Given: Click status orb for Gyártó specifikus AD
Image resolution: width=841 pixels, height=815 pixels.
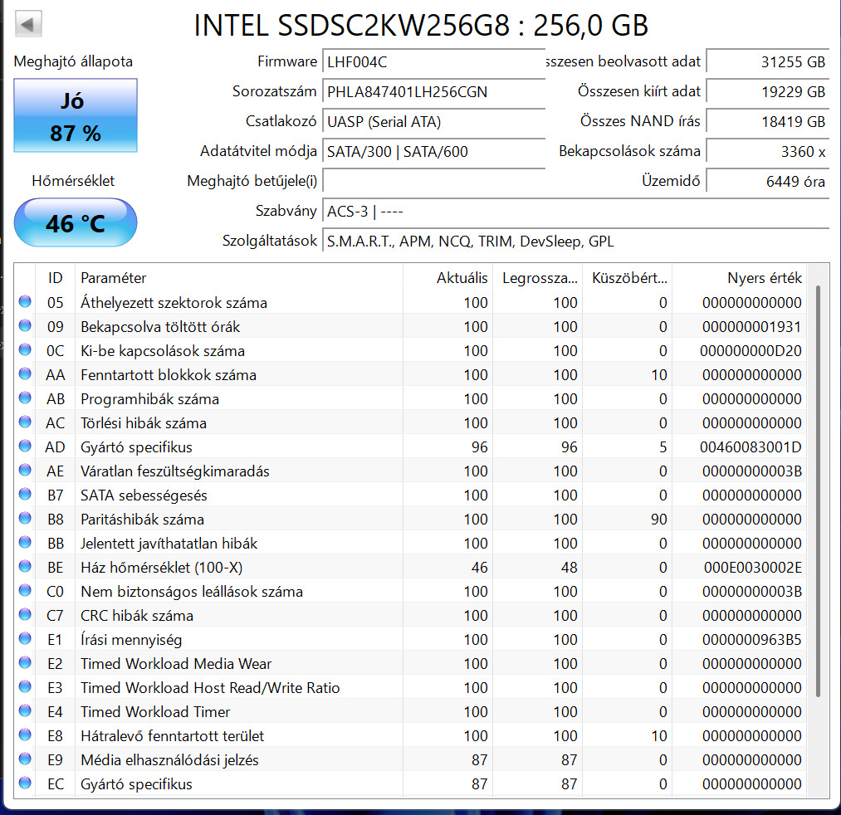Looking at the screenshot, I should 25,447.
